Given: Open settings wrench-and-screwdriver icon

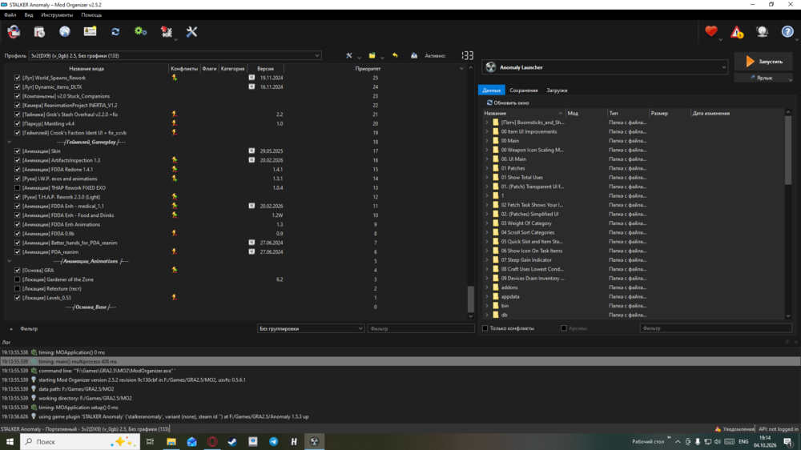Looking at the screenshot, I should coord(191,32).
